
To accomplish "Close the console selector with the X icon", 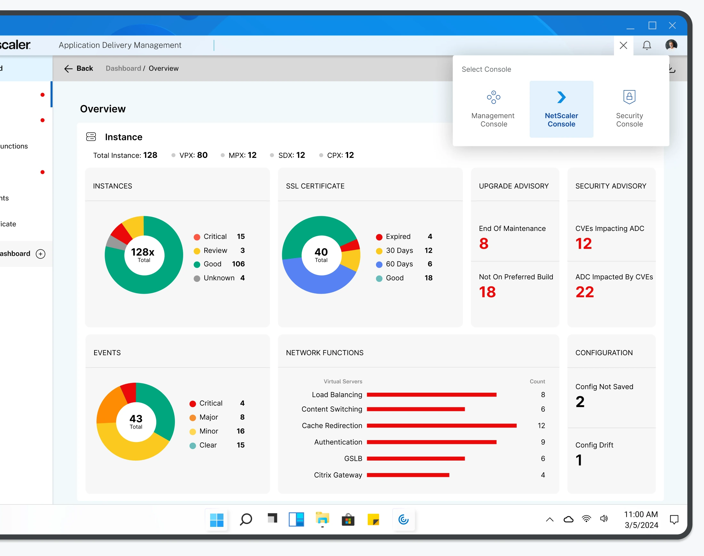I will pos(623,45).
